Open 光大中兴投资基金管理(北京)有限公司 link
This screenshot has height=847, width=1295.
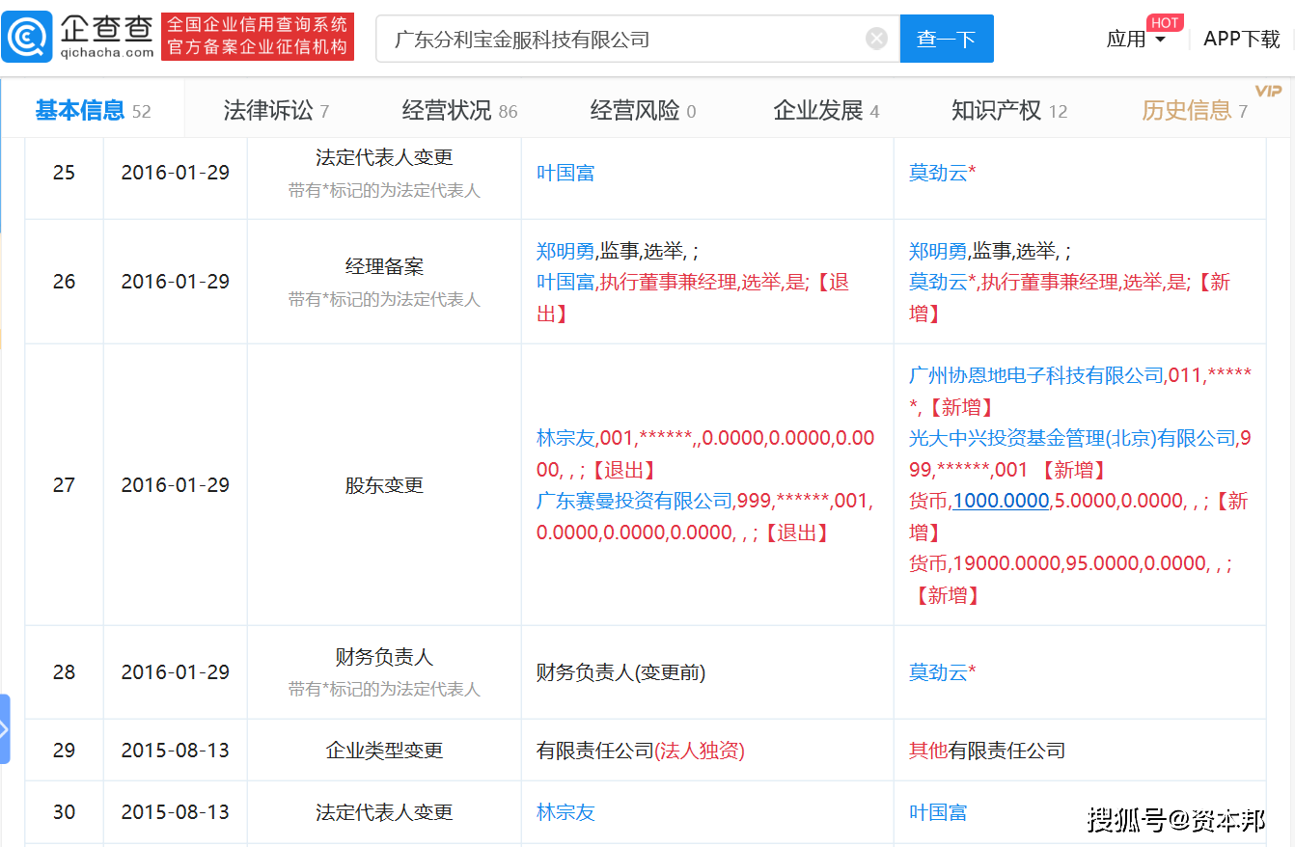tap(1071, 438)
